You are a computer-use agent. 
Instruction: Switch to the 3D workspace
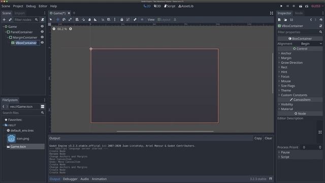point(157,6)
